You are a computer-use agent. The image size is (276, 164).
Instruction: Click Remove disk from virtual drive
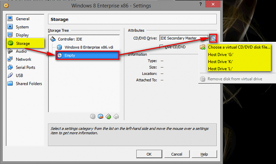point(235,79)
